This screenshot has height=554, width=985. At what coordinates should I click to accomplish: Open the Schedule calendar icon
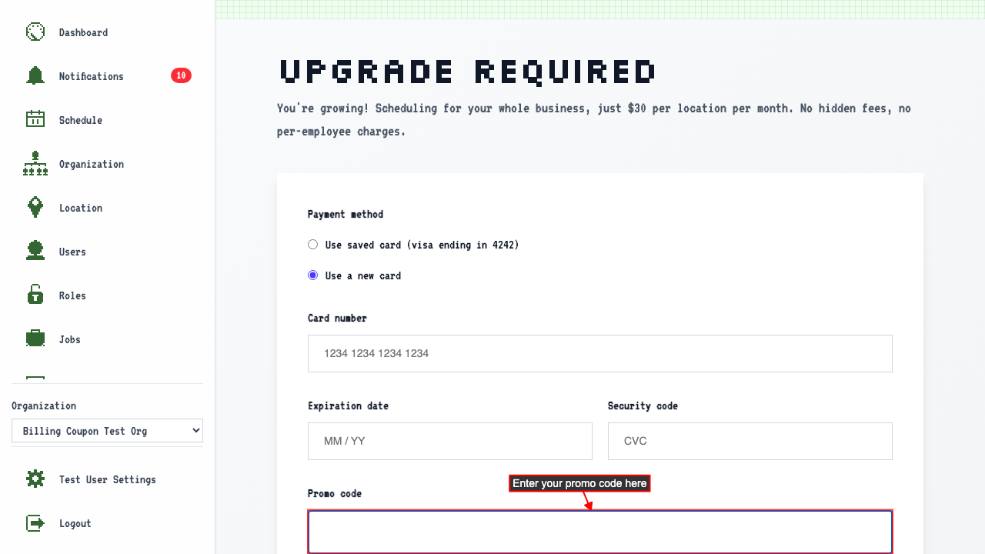[x=35, y=119]
